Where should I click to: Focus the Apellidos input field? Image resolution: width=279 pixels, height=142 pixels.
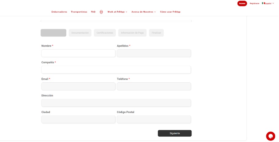point(154,53)
